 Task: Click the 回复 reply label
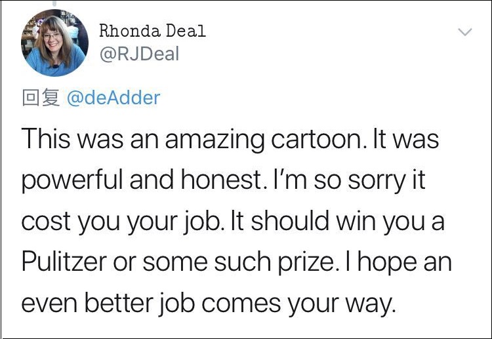[x=41, y=98]
